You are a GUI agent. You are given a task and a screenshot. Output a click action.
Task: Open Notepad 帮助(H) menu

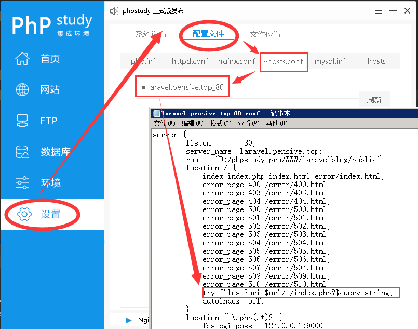click(277, 123)
